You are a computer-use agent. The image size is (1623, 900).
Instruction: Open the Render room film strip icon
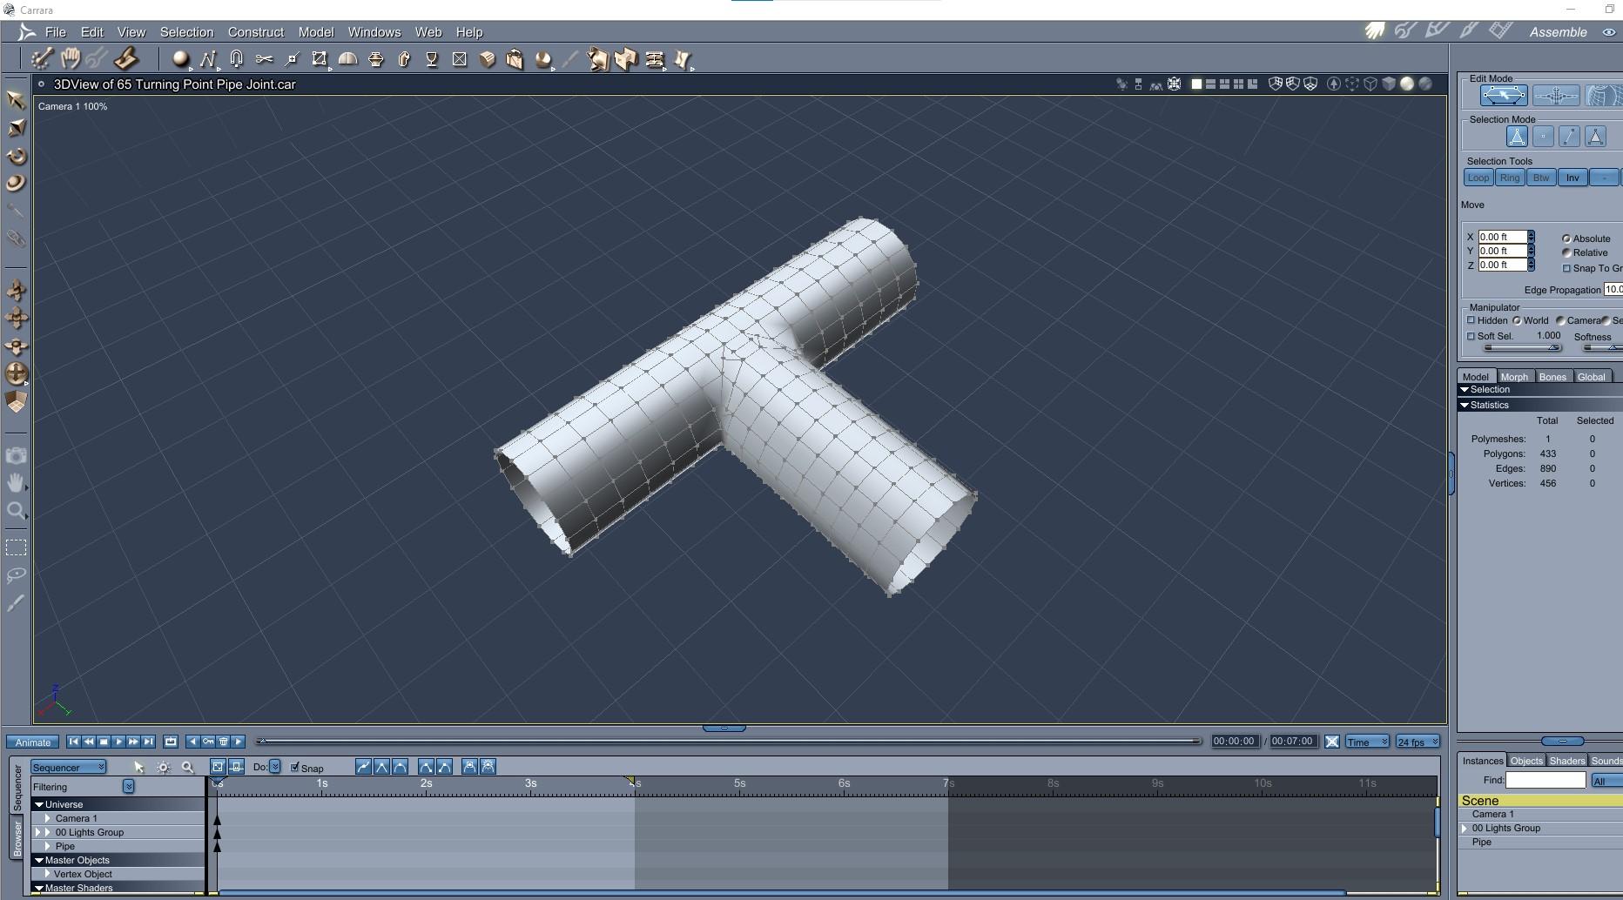point(1500,30)
